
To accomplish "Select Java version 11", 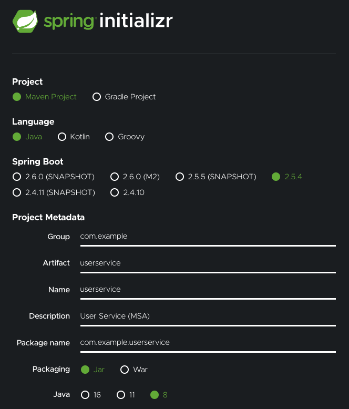I will tap(121, 395).
